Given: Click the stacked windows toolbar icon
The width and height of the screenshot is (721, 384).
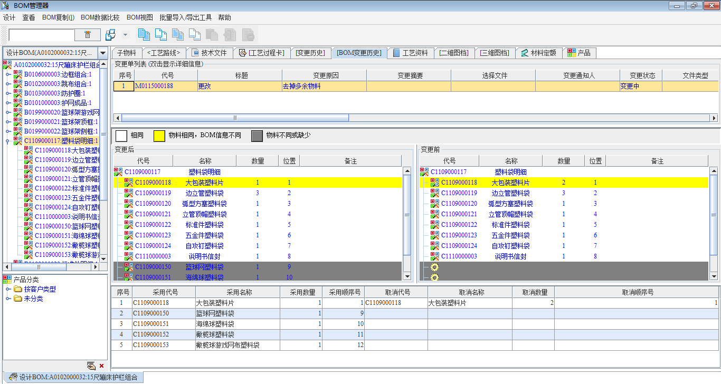Looking at the screenshot, I should point(110,35).
